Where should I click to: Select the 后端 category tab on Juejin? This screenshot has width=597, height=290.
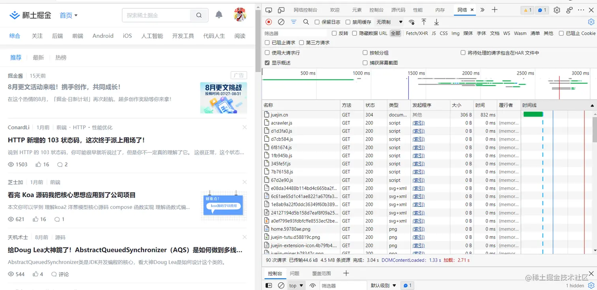(x=57, y=36)
